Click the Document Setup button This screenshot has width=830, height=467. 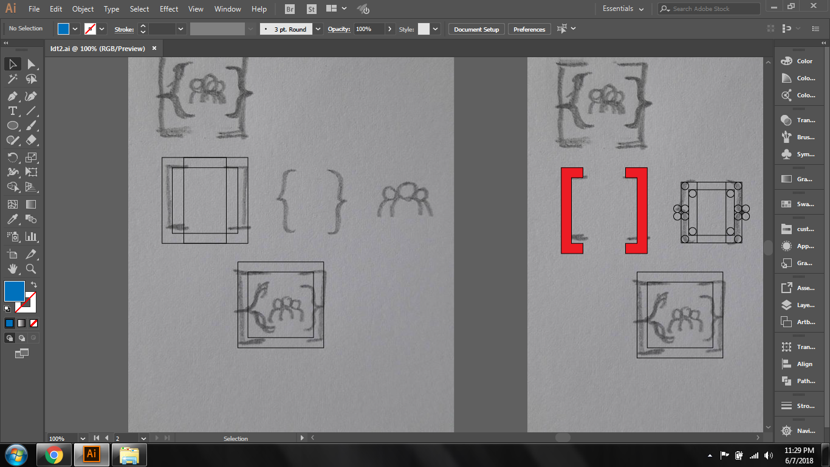click(x=476, y=29)
